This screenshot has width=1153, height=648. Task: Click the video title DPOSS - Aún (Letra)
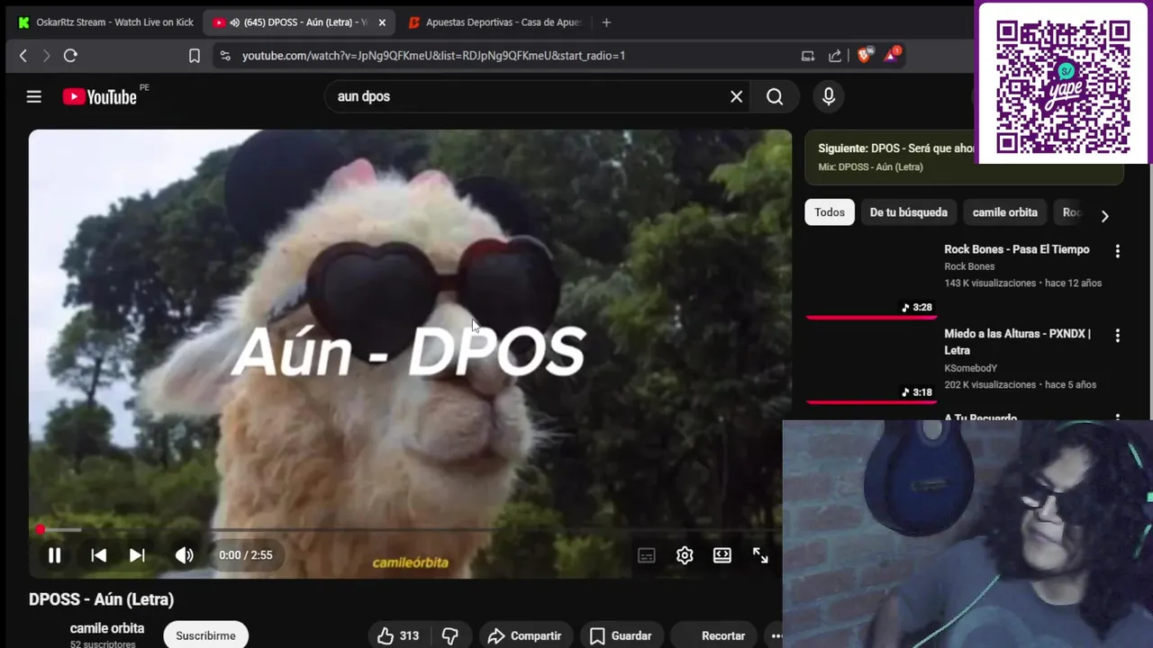point(101,599)
